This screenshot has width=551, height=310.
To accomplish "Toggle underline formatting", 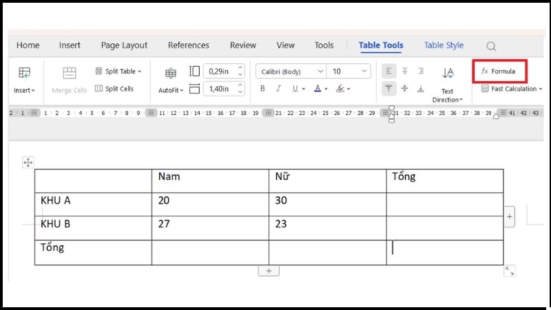I will (295, 89).
